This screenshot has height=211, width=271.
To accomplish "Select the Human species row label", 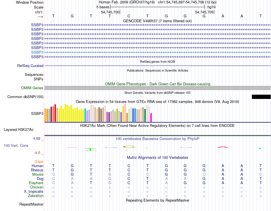I will (x=37, y=166).
